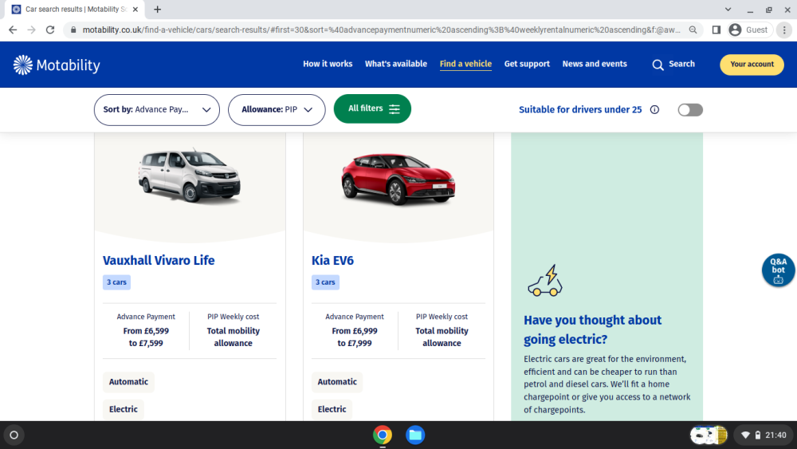Click Automatic tag on the Vauxhall card
The image size is (797, 449).
(x=128, y=382)
